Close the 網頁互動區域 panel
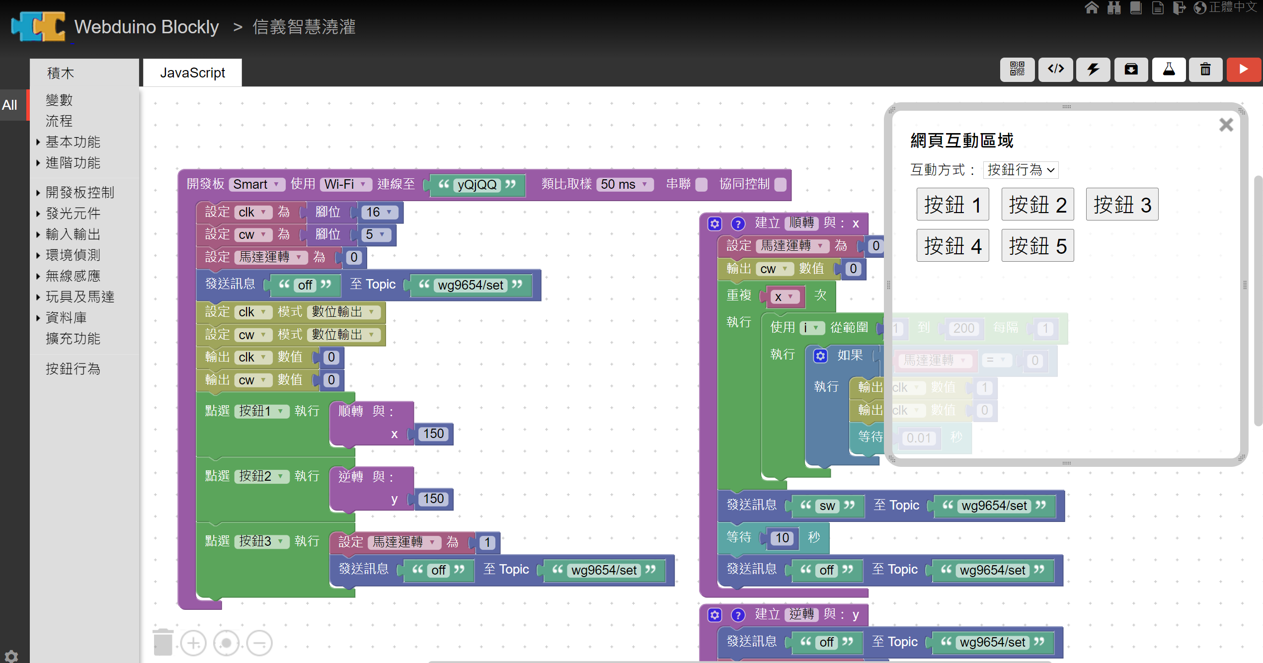This screenshot has width=1263, height=663. (1226, 125)
